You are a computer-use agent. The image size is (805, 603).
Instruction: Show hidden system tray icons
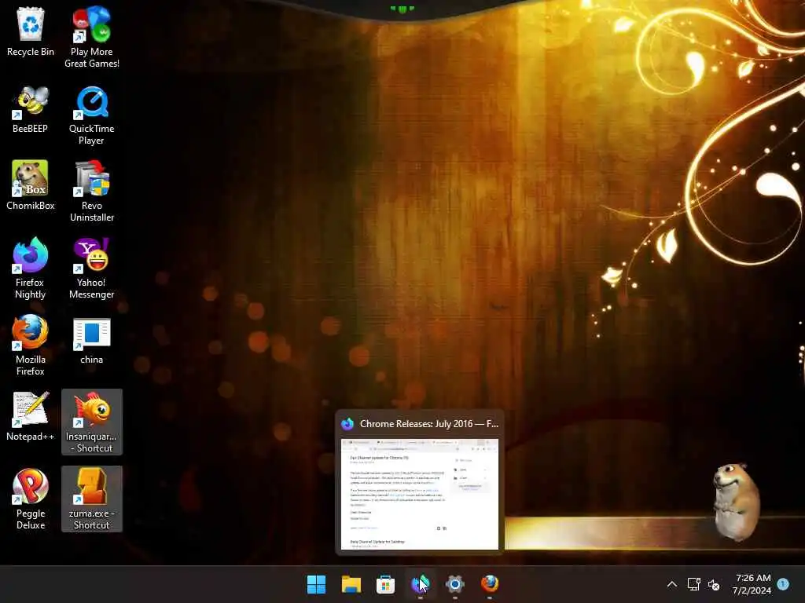coord(671,584)
